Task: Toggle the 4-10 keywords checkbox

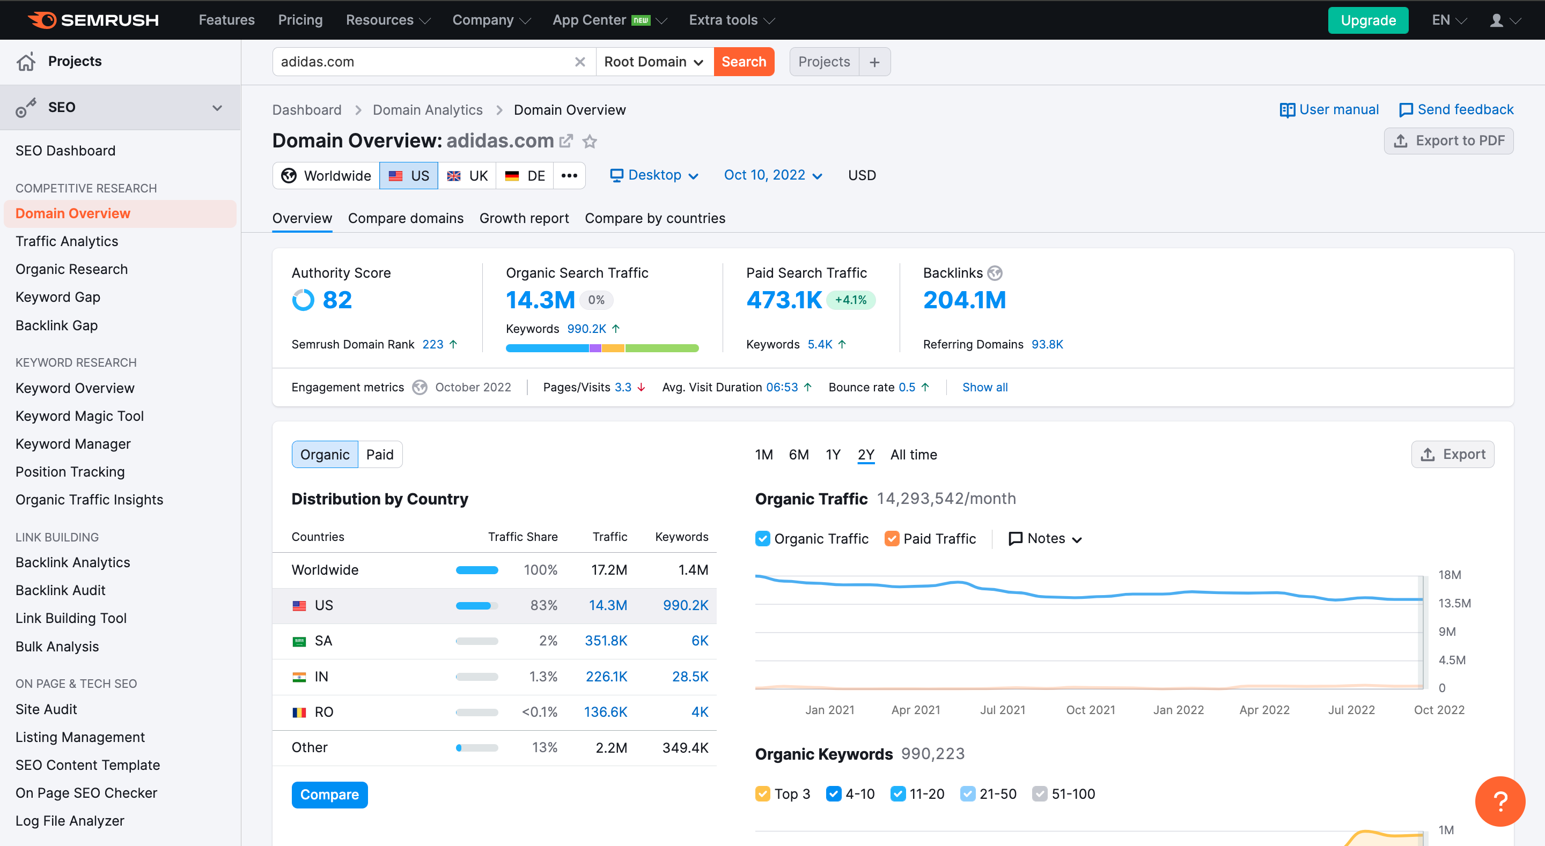Action: coord(834,794)
